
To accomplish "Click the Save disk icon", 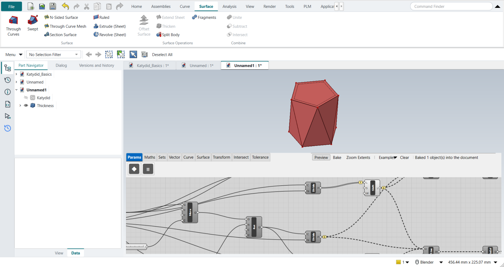I will [x=53, y=6].
